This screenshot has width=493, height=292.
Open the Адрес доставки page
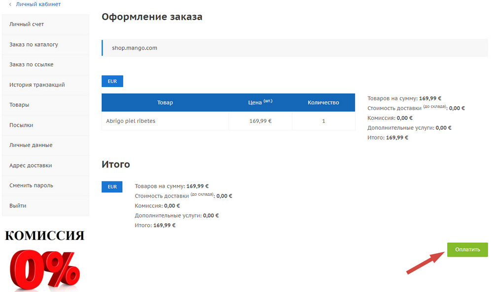coord(30,165)
